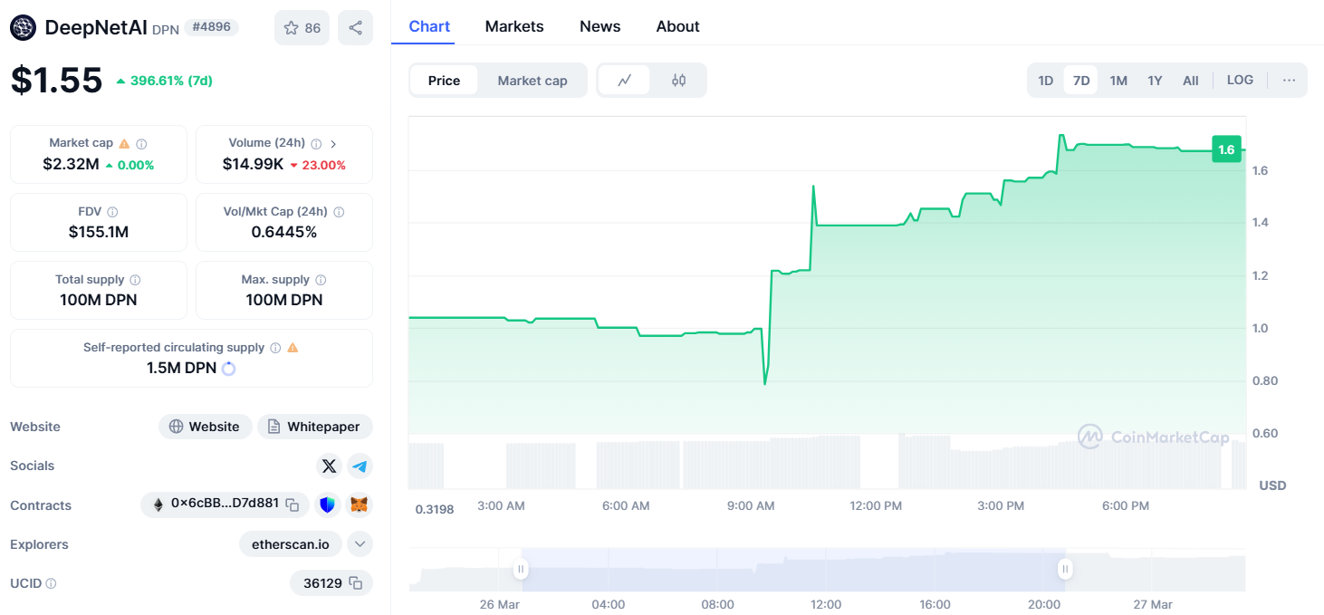Expand the Explorers dropdown chevron

(x=360, y=544)
